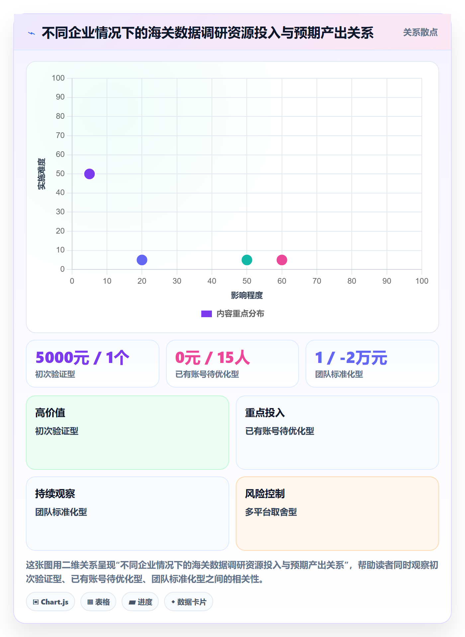465x637 pixels.
Task: Click 初次验证型 text in 高价值 card
Action: tap(57, 431)
